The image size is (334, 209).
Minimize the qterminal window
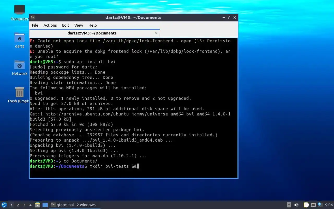pyautogui.click(x=224, y=18)
